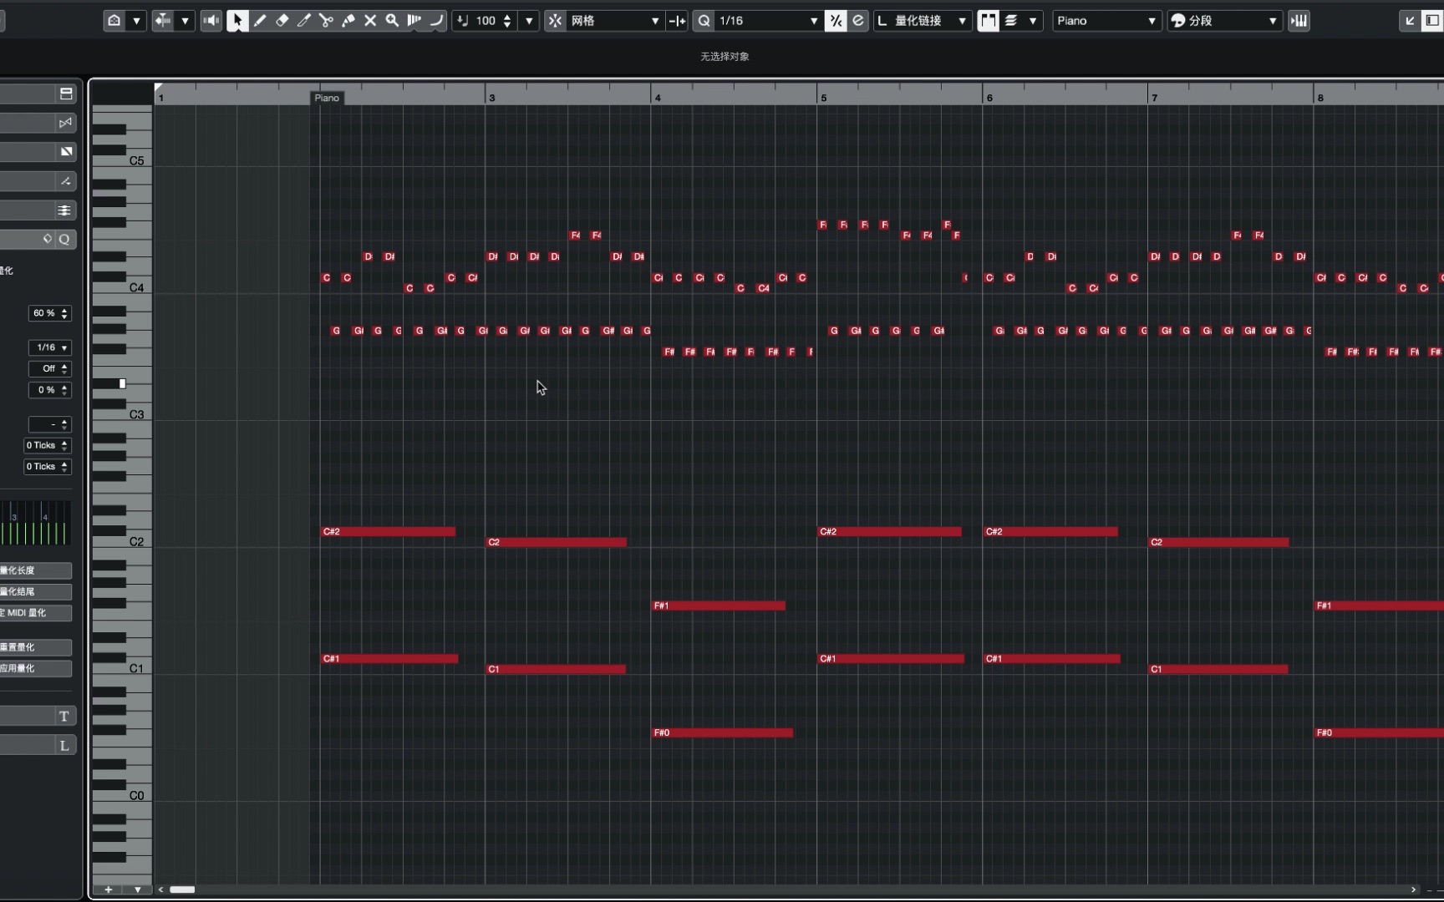Click the Piano part label on the ruler
1444x902 pixels.
tap(327, 98)
